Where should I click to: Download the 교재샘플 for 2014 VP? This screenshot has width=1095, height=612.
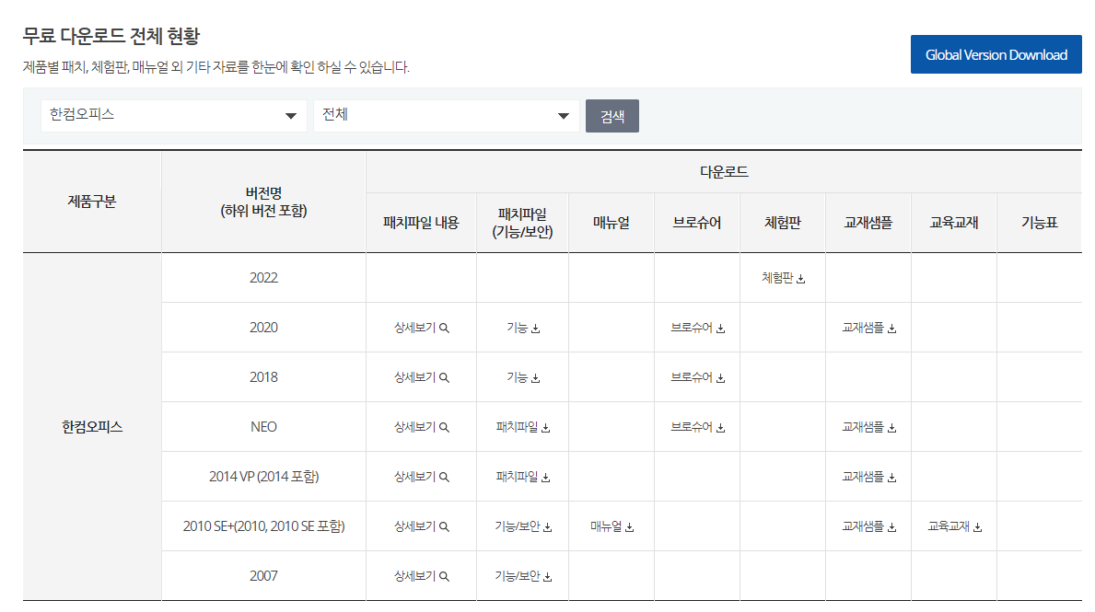coord(868,477)
